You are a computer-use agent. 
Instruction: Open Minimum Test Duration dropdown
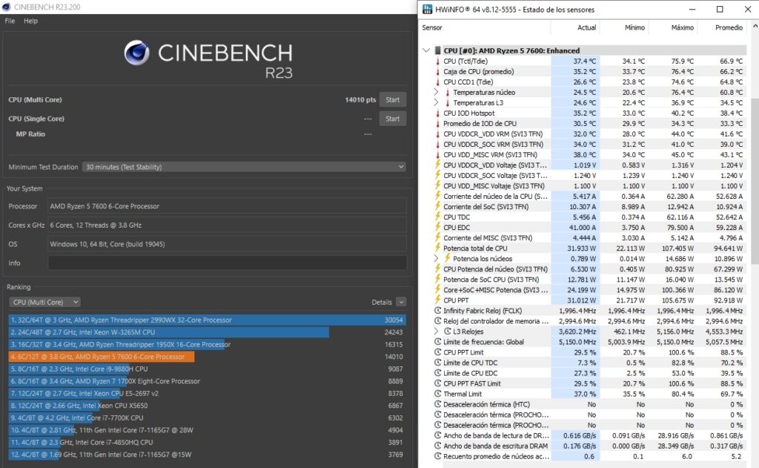244,167
